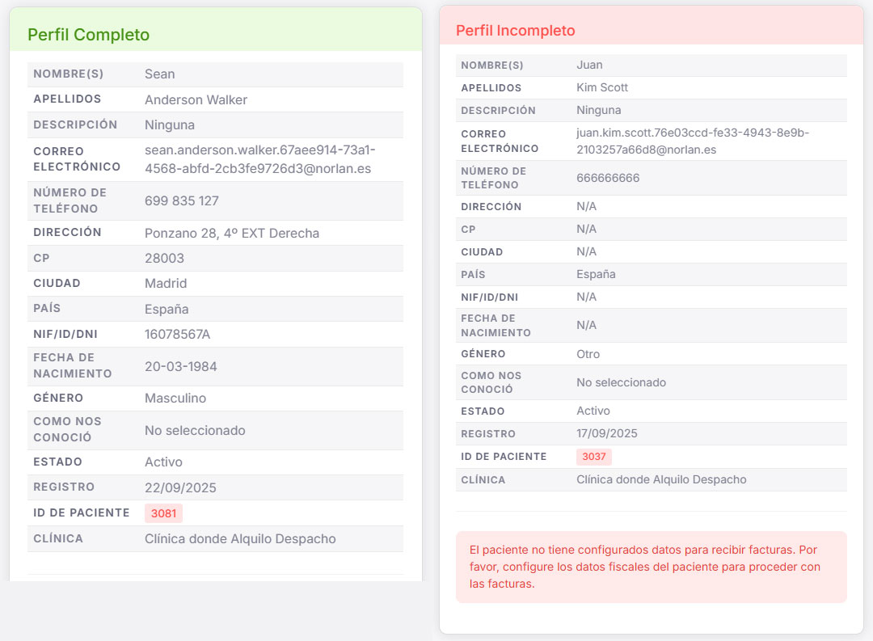873x641 pixels.
Task: Click patient ID badge 3037
Action: (594, 457)
